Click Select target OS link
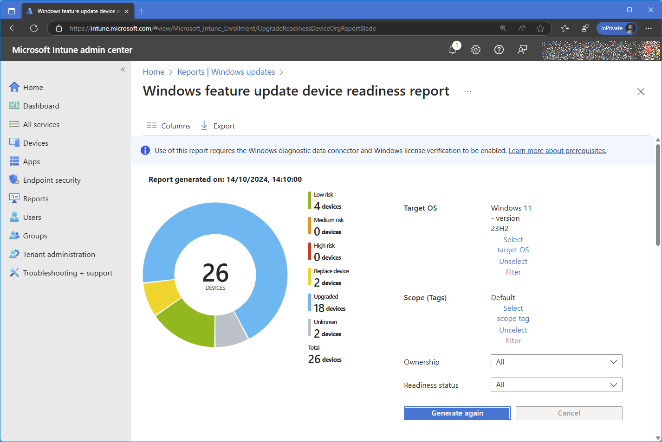662x442 pixels. point(513,245)
